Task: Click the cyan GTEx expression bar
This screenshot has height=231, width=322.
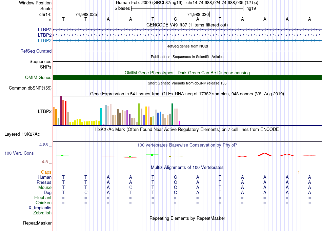Action: point(101,117)
